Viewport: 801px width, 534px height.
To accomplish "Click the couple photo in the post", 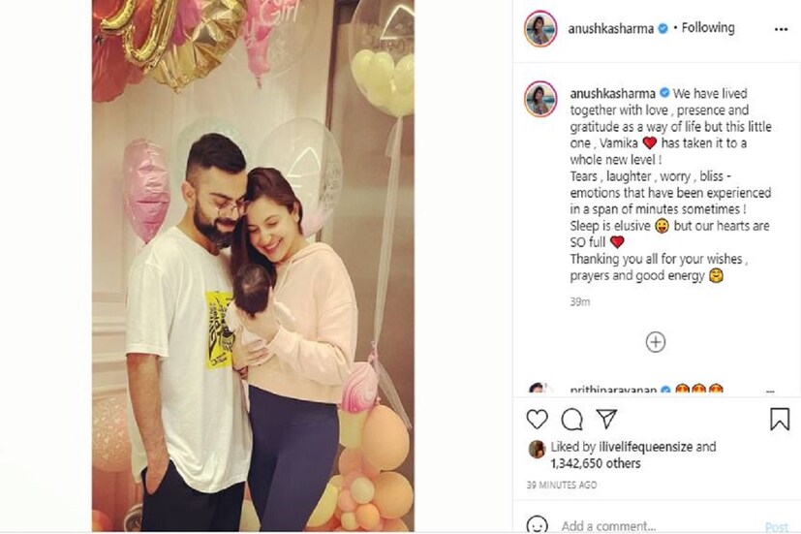I will point(253,266).
